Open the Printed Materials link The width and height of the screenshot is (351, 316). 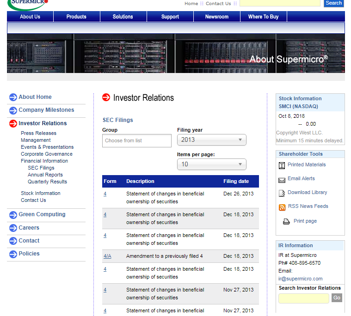[x=307, y=164]
